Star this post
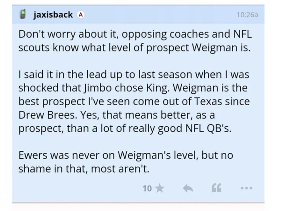Image resolution: width=281 pixels, height=211 pixels. click(x=160, y=188)
